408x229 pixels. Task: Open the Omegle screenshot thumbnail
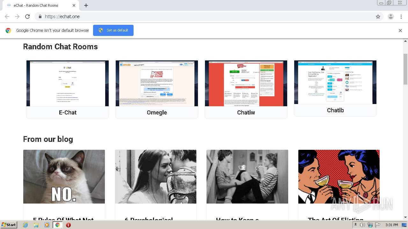(x=157, y=83)
